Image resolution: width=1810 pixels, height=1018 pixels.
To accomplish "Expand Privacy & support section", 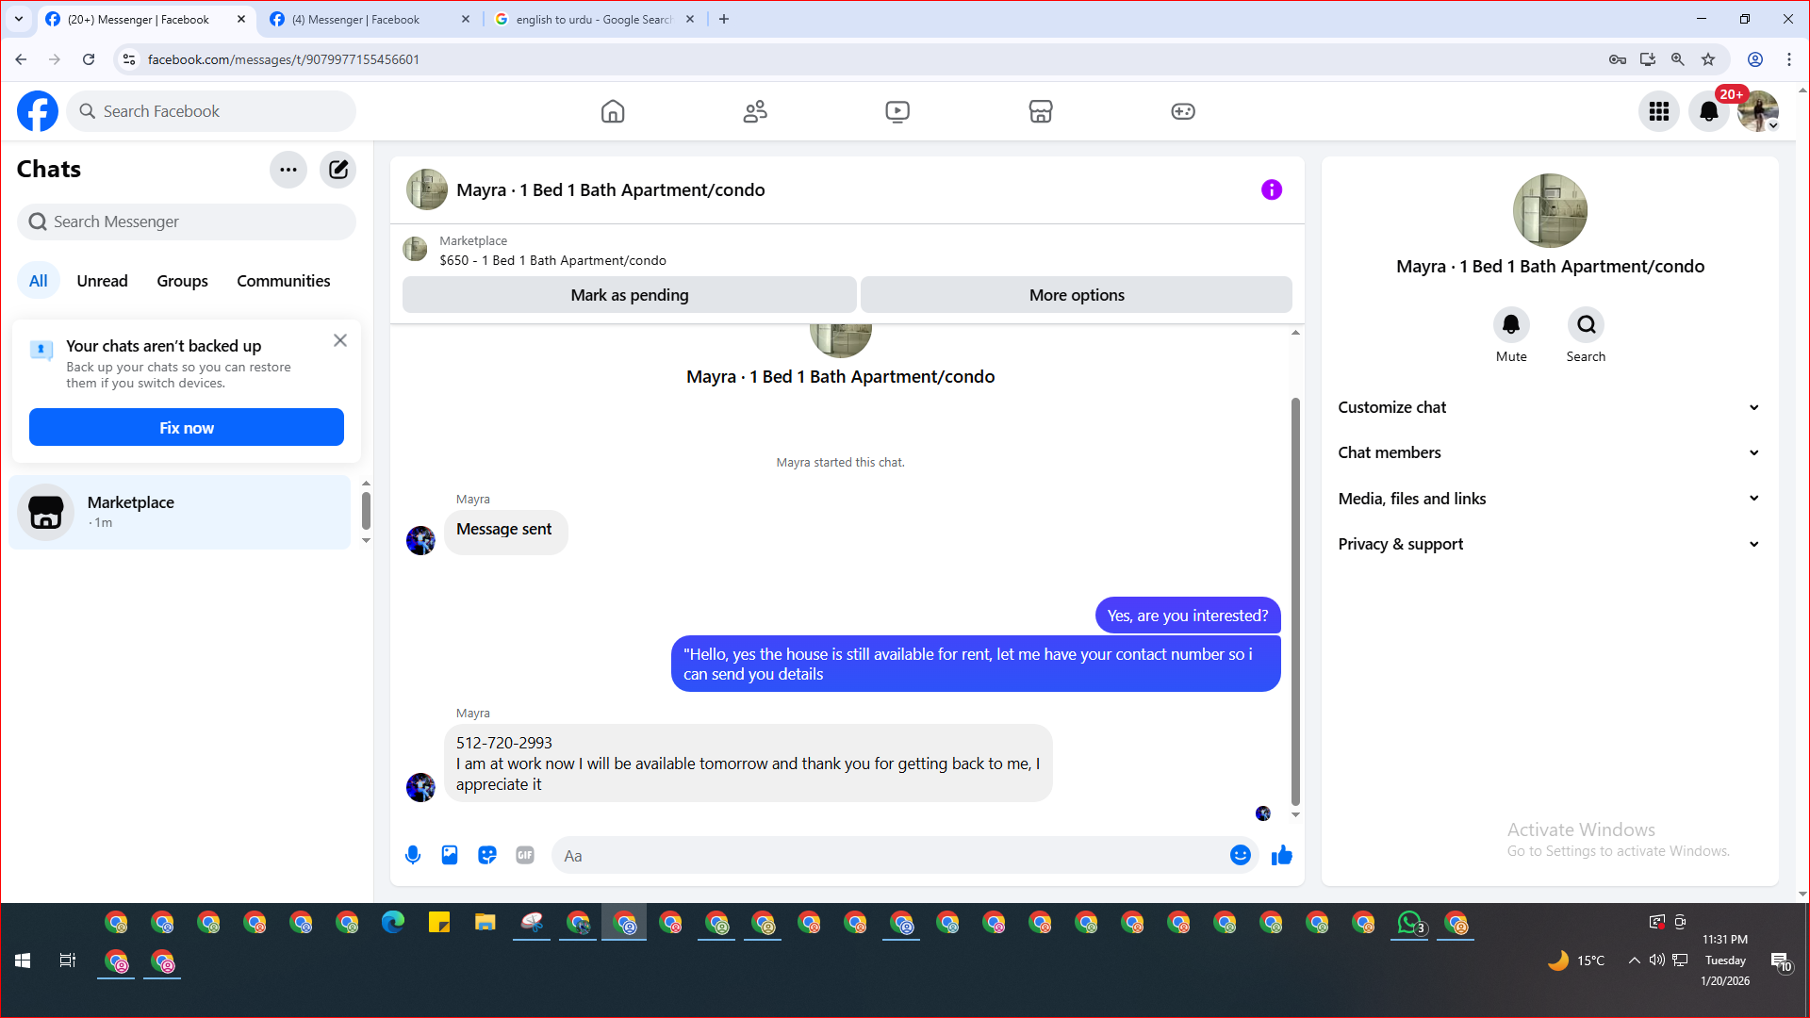I will coord(1550,544).
